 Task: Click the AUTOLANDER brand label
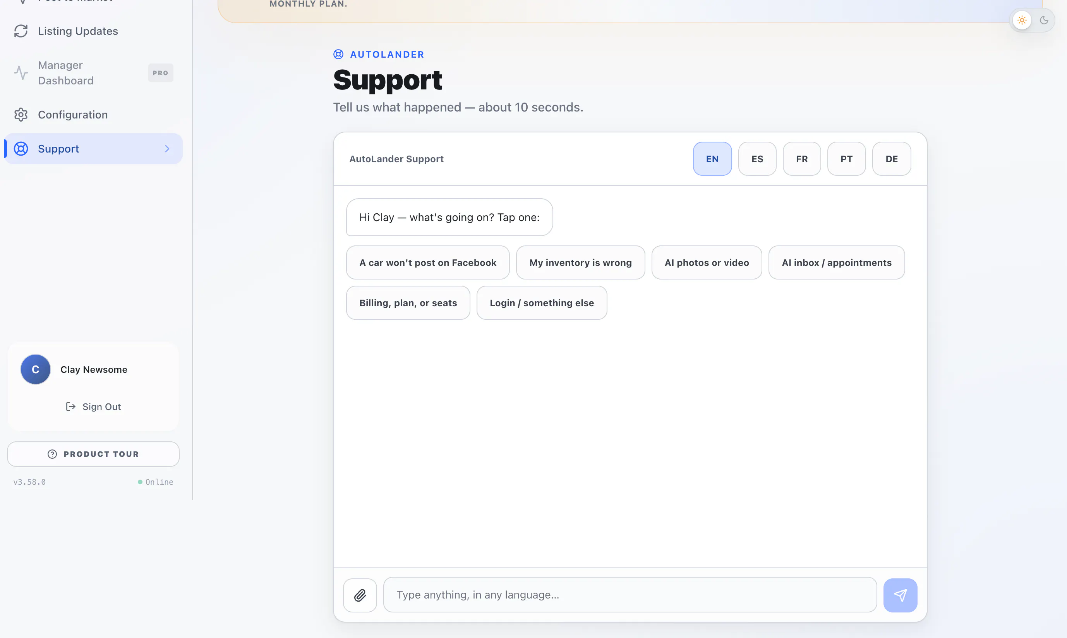click(x=387, y=54)
